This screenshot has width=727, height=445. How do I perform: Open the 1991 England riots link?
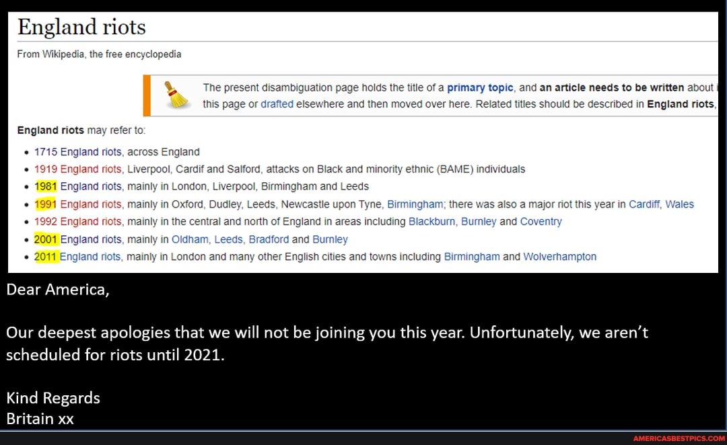point(78,204)
